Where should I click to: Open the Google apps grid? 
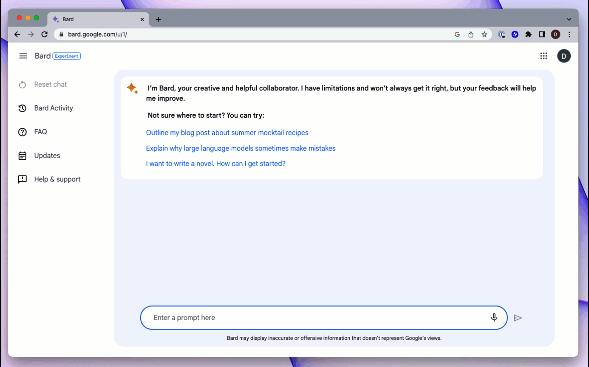point(544,56)
